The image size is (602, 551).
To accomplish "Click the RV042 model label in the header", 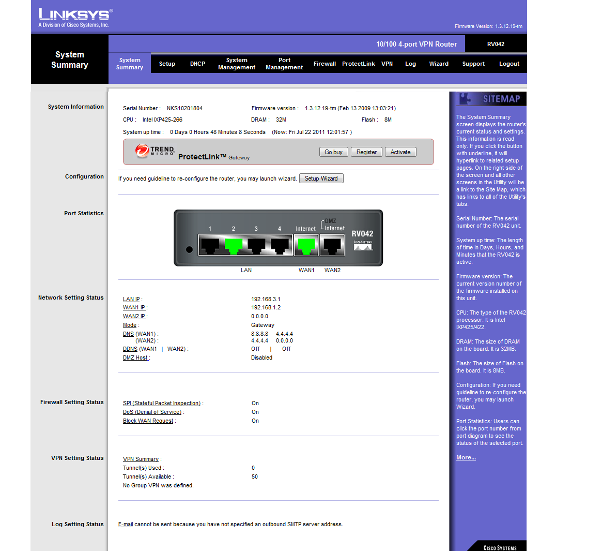I will click(496, 44).
